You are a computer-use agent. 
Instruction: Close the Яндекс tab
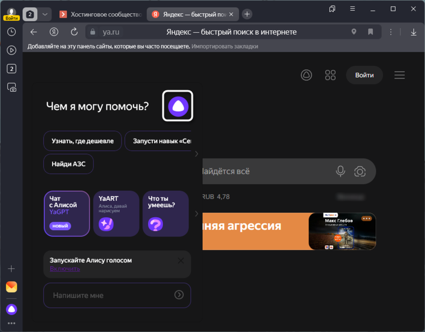coord(231,14)
